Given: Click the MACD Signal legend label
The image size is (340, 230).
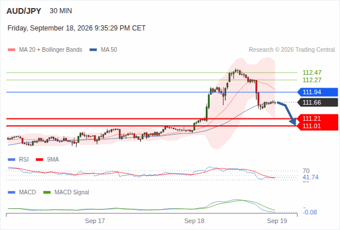Looking at the screenshot, I should click(72, 193).
